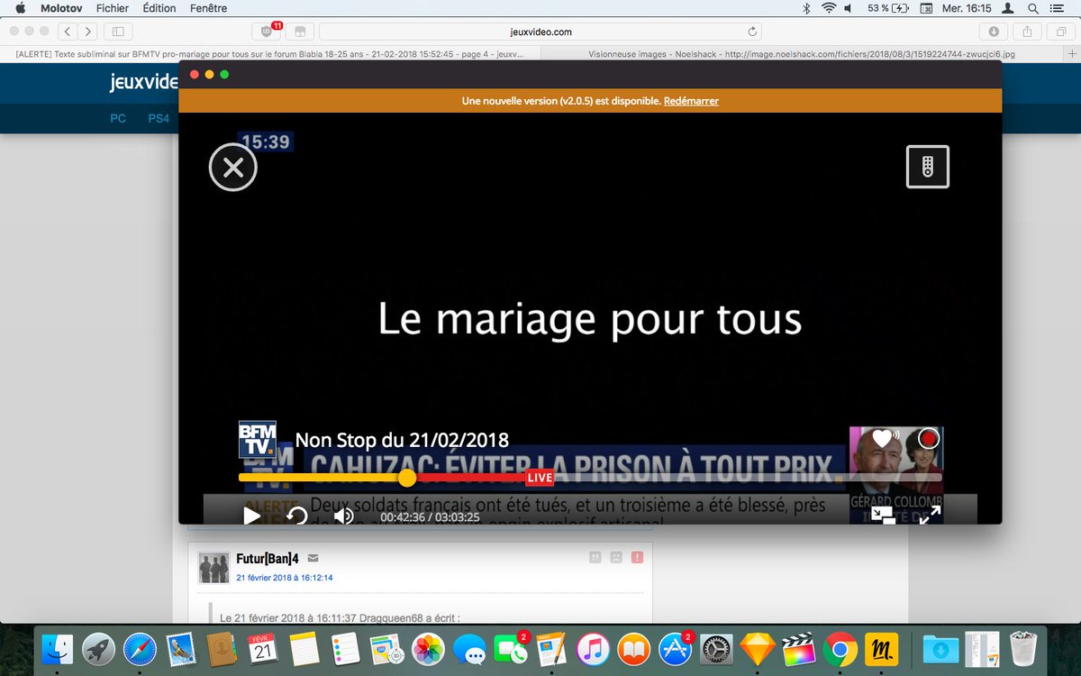This screenshot has width=1081, height=676.
Task: Show Safari downloads
Action: 994,32
